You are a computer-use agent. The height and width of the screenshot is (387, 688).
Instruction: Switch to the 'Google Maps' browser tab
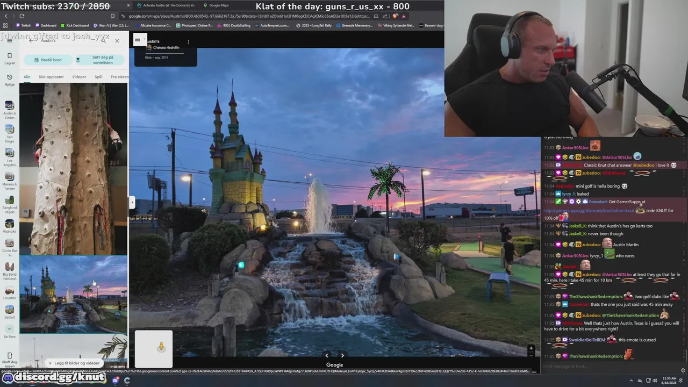(x=216, y=5)
